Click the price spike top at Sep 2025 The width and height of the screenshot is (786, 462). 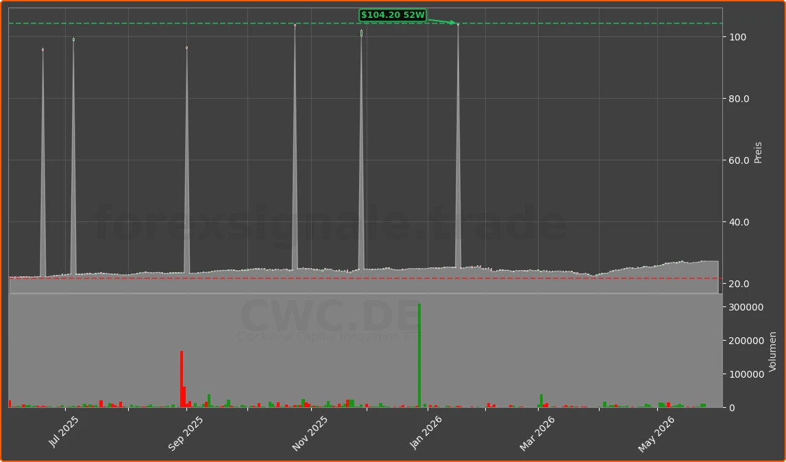(186, 48)
